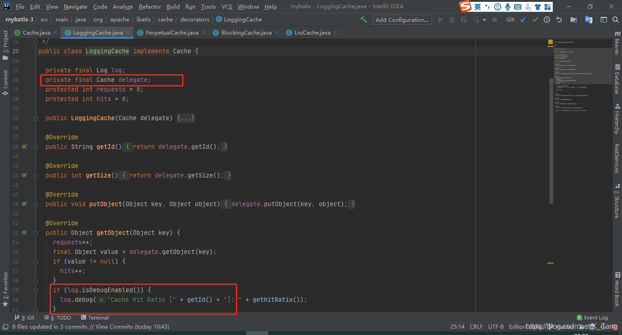Click the Add Configuration button

tap(402, 20)
